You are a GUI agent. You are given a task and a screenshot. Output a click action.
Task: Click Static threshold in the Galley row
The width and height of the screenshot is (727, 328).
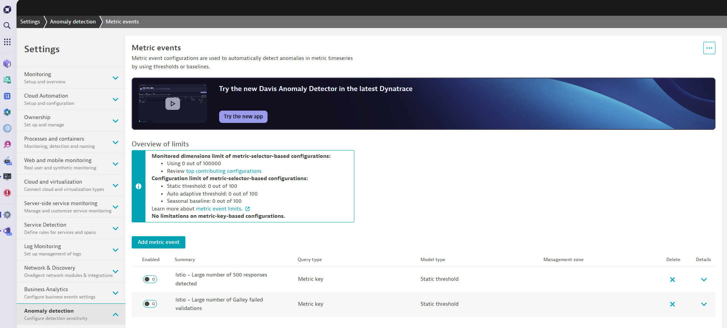point(440,304)
